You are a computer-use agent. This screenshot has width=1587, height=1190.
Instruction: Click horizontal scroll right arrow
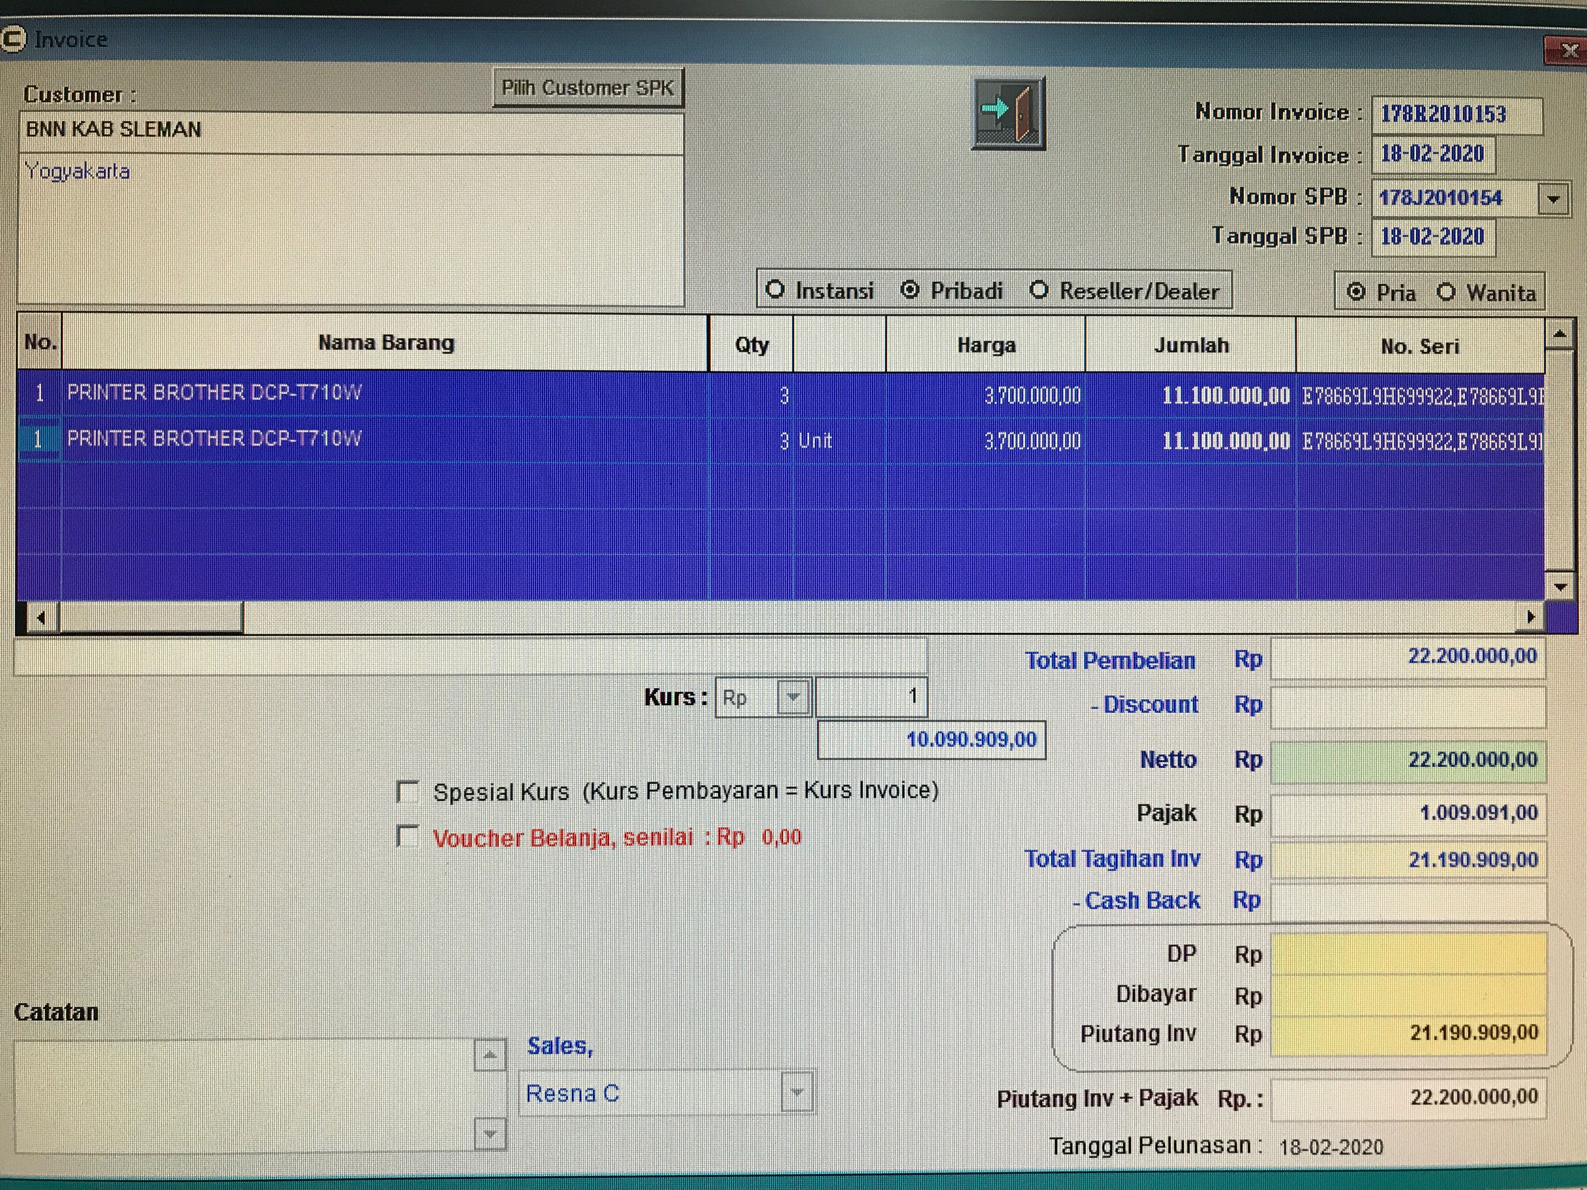(x=1530, y=617)
